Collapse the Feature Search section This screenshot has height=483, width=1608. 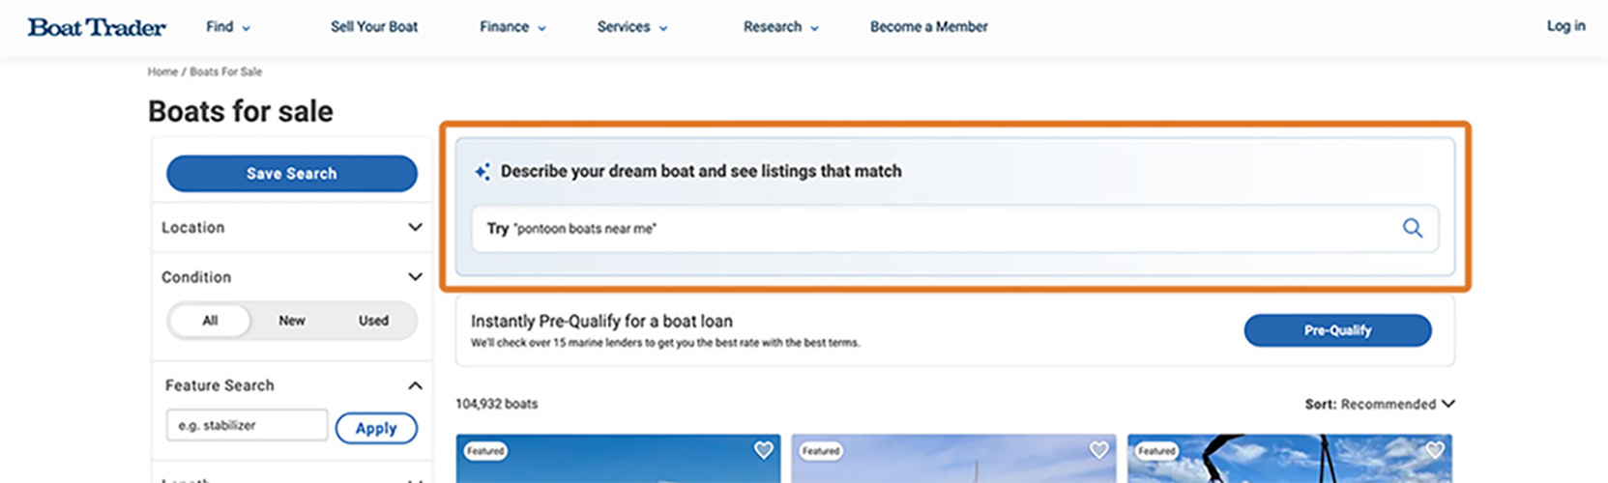[415, 385]
